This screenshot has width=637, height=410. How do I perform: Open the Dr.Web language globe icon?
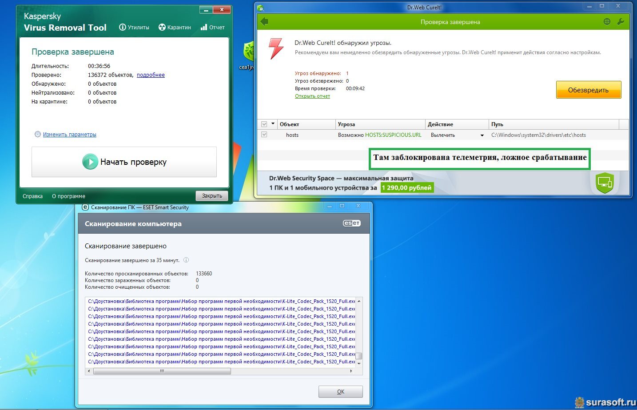pyautogui.click(x=607, y=22)
